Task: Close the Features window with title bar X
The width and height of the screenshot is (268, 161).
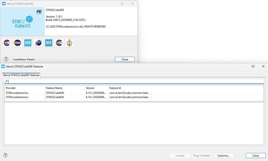Action: click(x=263, y=66)
